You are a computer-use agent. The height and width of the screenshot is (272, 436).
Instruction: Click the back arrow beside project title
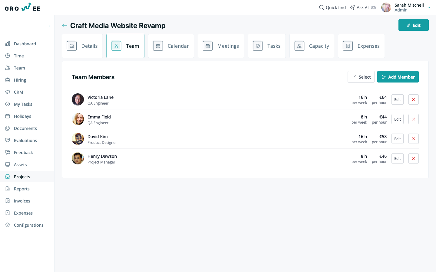(x=64, y=25)
